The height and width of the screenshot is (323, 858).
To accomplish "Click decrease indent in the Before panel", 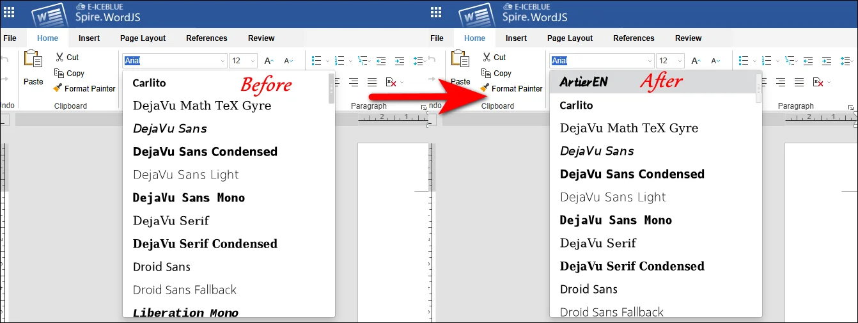I will point(381,61).
